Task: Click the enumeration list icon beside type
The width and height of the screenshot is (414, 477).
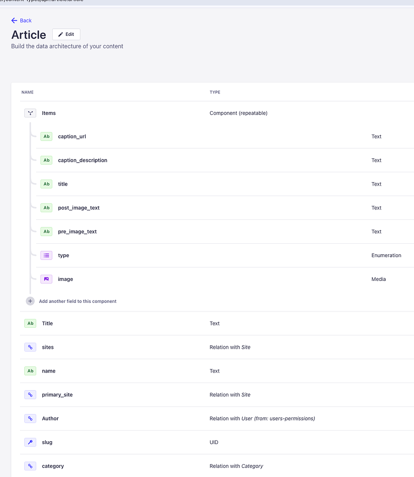Action: point(46,256)
